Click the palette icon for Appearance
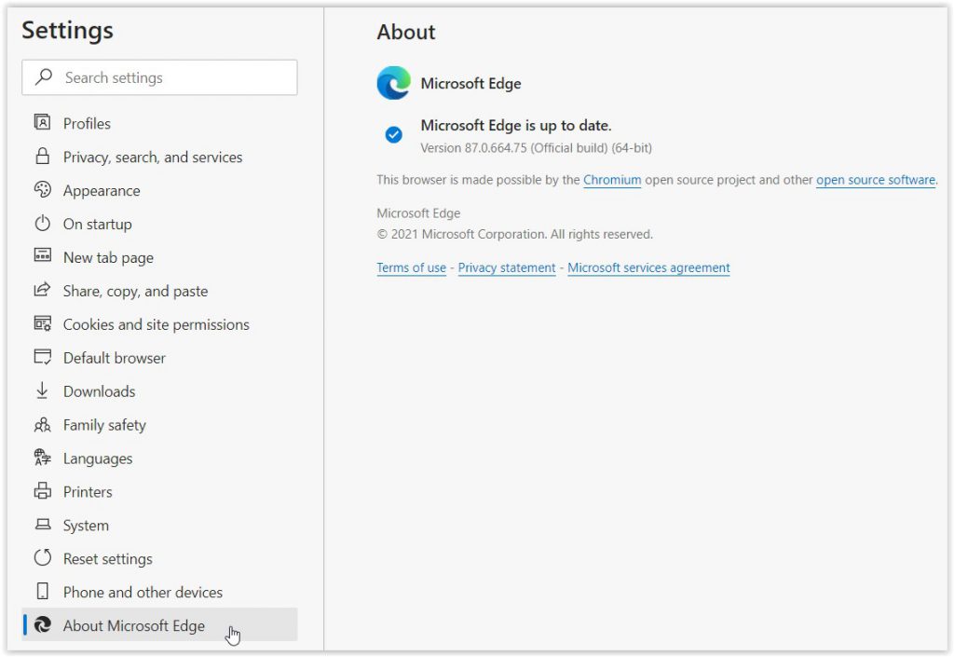Screen dimensions: 954x657 (x=42, y=190)
